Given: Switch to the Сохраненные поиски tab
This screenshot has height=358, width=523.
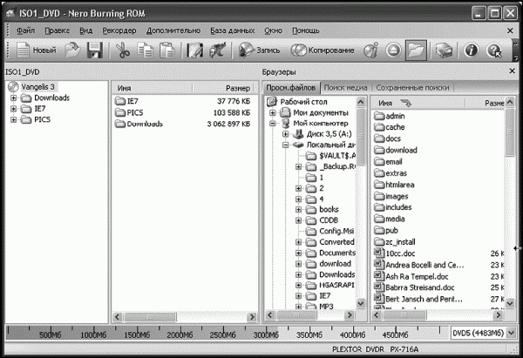Looking at the screenshot, I should pyautogui.click(x=412, y=88).
